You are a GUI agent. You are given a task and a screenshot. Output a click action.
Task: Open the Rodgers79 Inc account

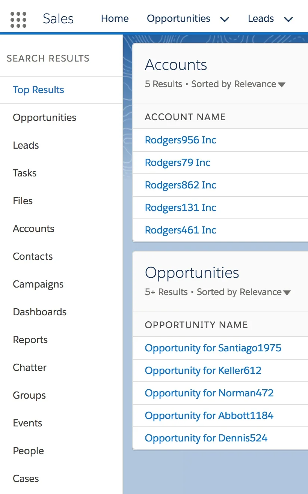pyautogui.click(x=177, y=163)
